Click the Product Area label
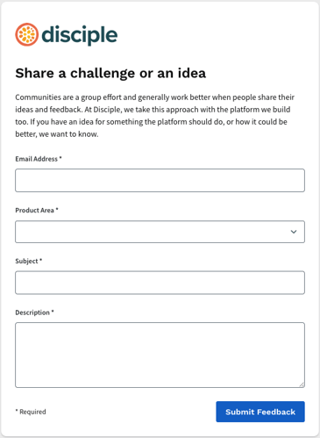The height and width of the screenshot is (438, 320). [x=34, y=211]
